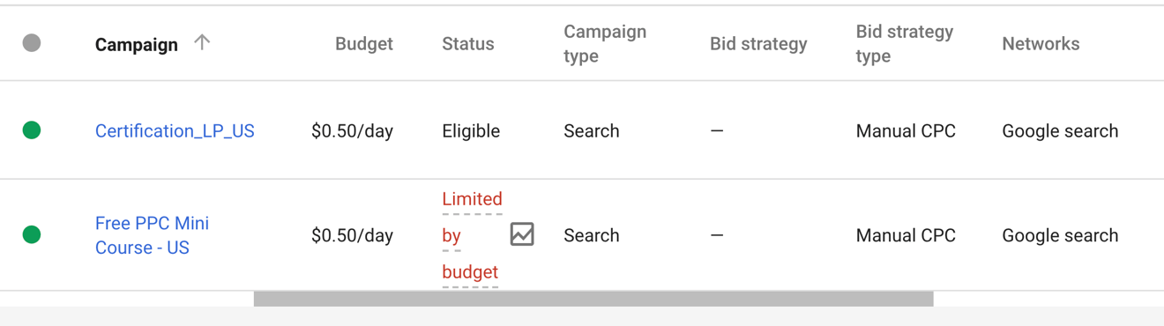Sort by the Status column header

coord(468,44)
